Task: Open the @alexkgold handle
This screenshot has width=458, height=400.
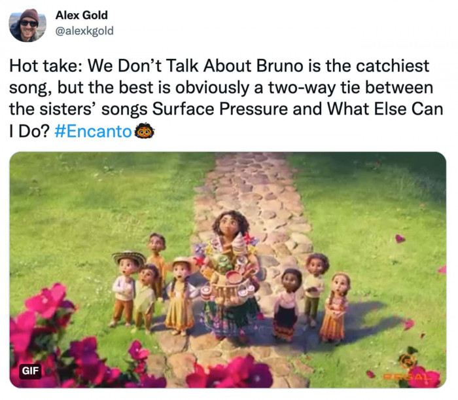Action: 86,30
